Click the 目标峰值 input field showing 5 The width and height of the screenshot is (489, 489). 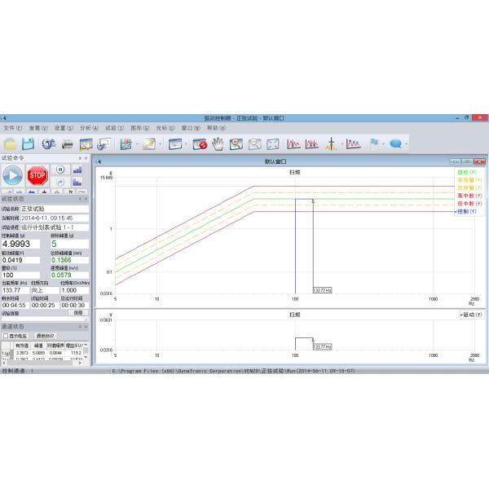pyautogui.click(x=68, y=243)
